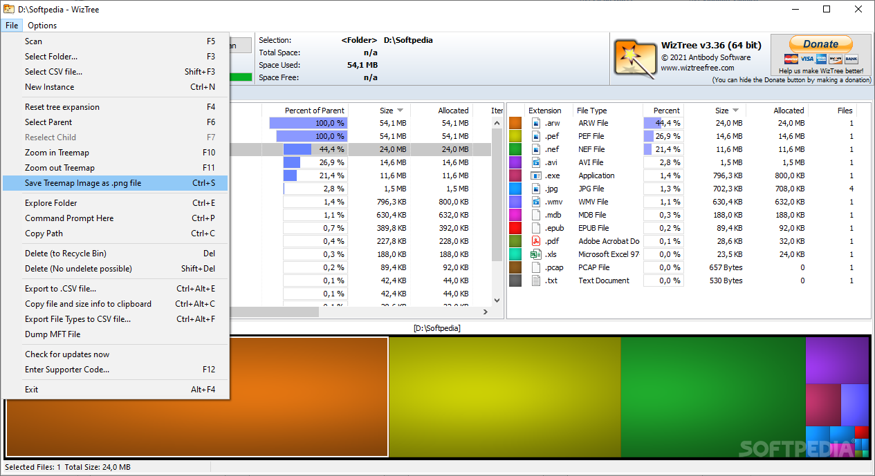
Task: Click the WizTree title bar app icon
Action: click(10, 9)
